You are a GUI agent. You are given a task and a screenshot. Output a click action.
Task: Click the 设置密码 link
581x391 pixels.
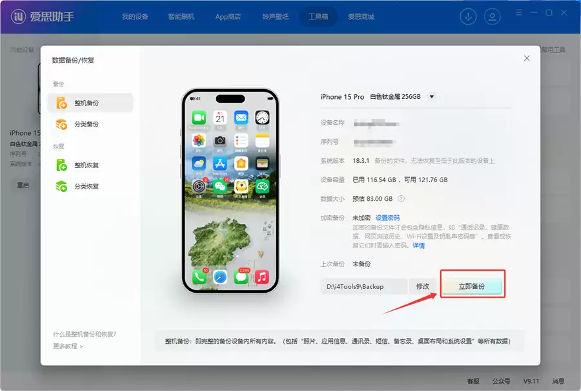click(x=387, y=218)
